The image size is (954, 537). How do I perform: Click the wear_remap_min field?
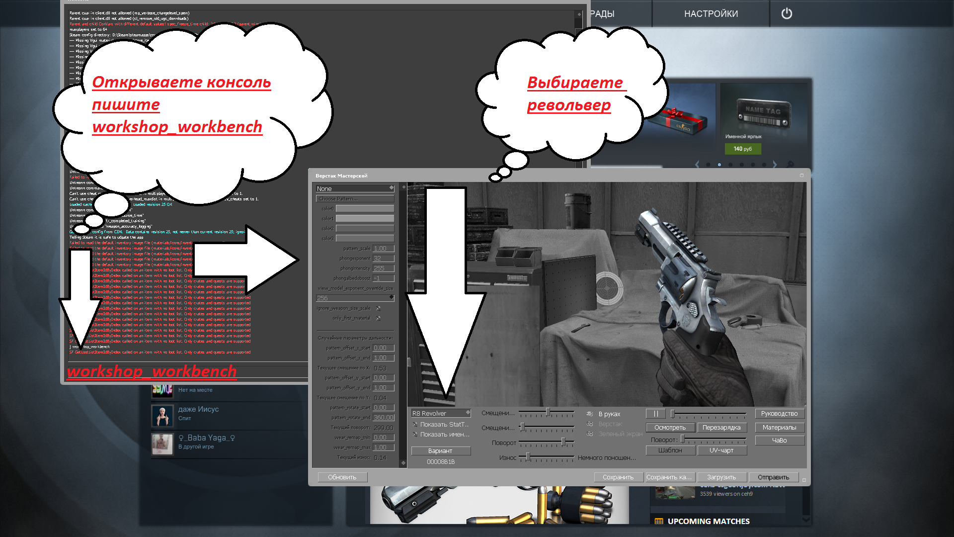tap(384, 438)
